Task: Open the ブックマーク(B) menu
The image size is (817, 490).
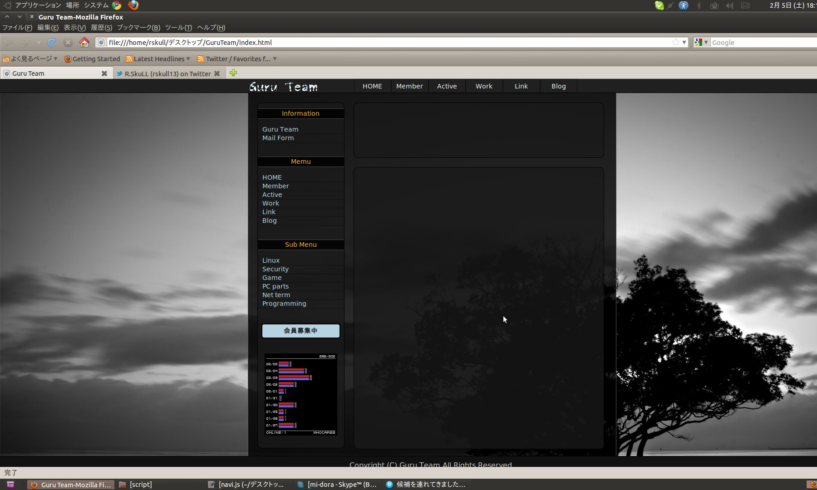Action: (x=138, y=28)
